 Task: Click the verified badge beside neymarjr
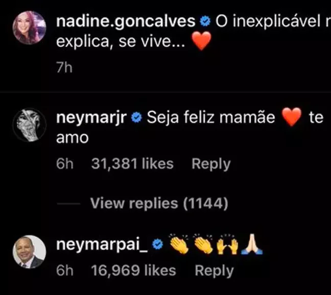137,118
